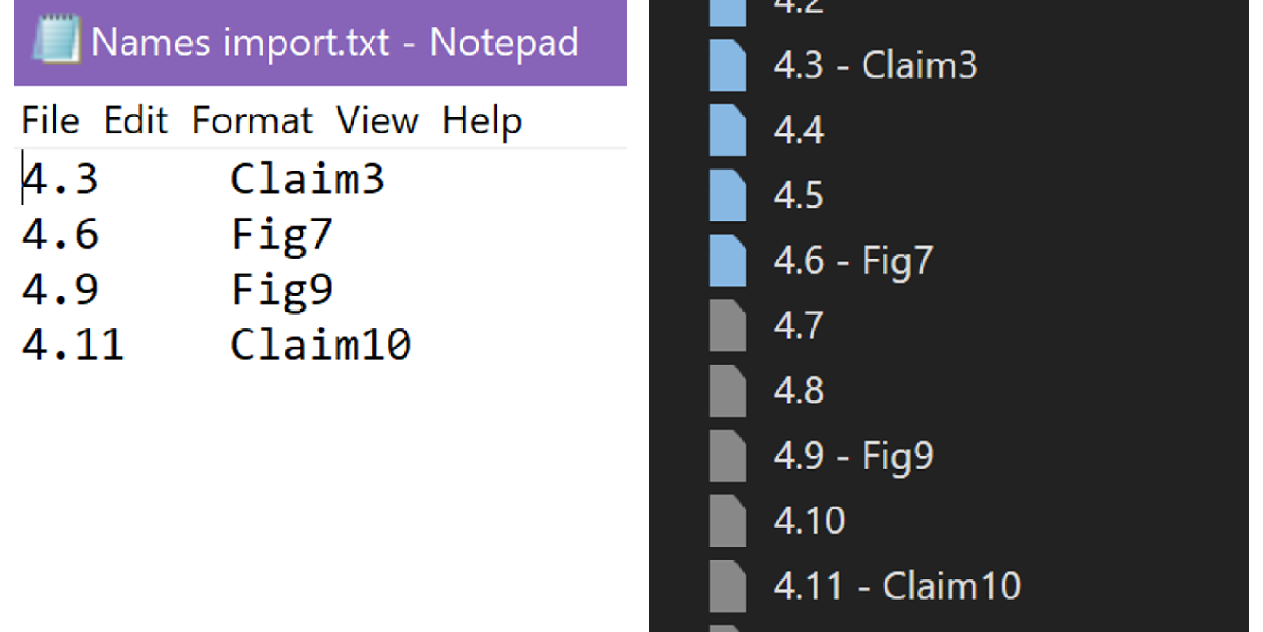Click the blue page icon beside 4.3 - Claim3
The height and width of the screenshot is (632, 1263).
[728, 65]
